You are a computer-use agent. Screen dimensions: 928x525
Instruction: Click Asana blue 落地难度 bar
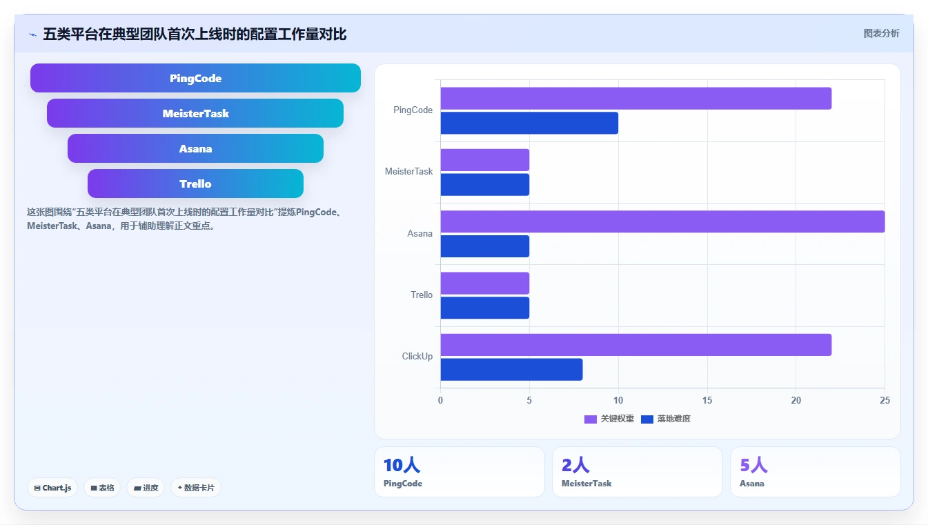coord(485,246)
